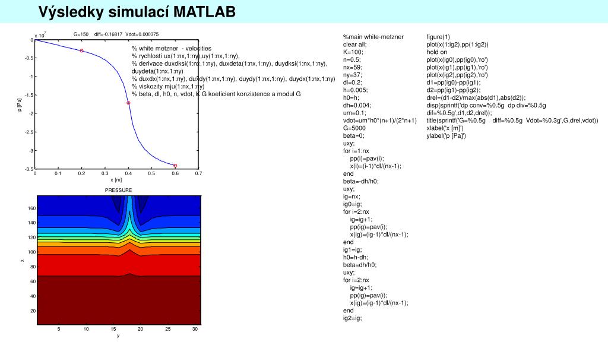Click the dark red region of pressure contour
The height and width of the screenshot is (342, 608).
[x=119, y=300]
